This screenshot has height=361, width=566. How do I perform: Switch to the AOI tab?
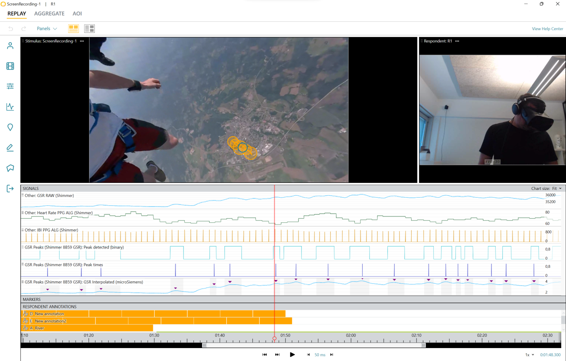coord(77,14)
